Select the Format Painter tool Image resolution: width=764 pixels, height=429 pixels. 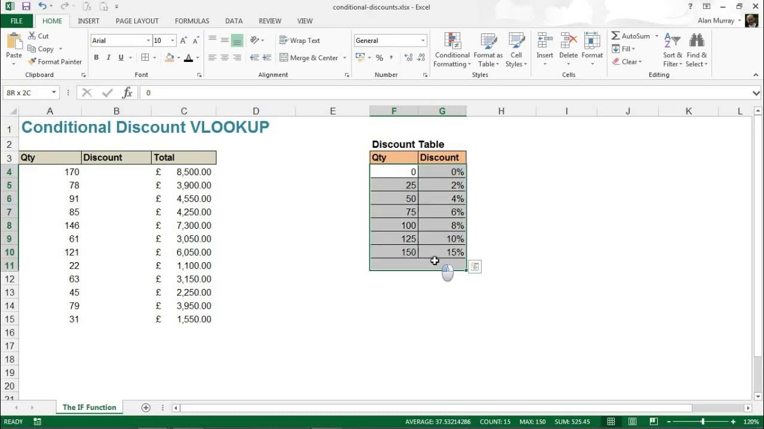coord(55,61)
